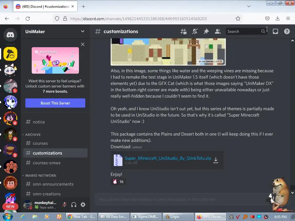Save page to Pocket icon
Screen dimensions: 295x221
(x=267, y=18)
